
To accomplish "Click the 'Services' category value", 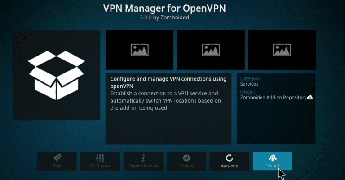I will point(249,84).
